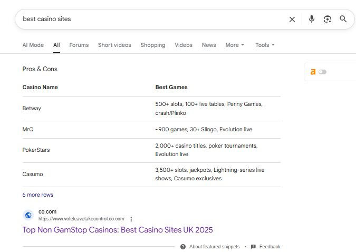Image resolution: width=356 pixels, height=252 pixels.
Task: Click the question mark About snippets icon
Action: pos(183,247)
